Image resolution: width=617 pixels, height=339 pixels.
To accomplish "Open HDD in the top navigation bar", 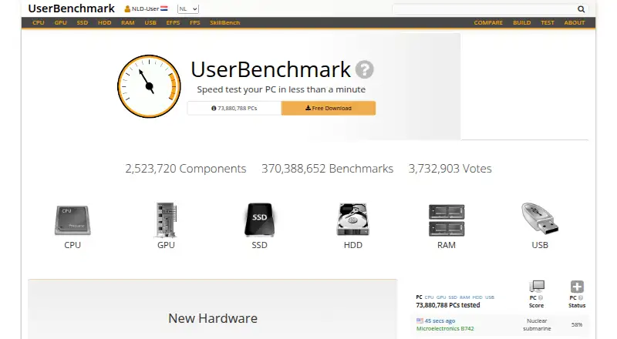I will click(105, 22).
